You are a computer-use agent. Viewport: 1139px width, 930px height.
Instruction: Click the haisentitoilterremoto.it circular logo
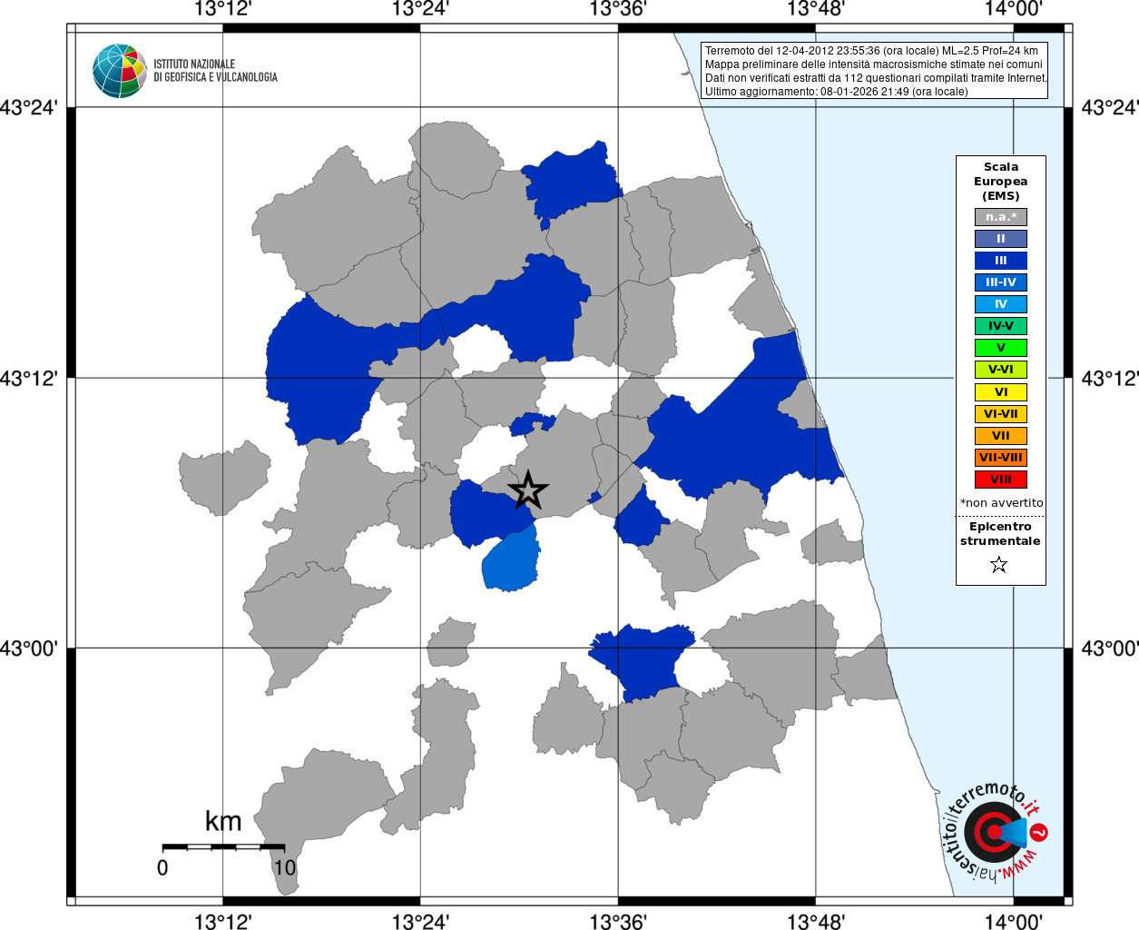pos(994,831)
